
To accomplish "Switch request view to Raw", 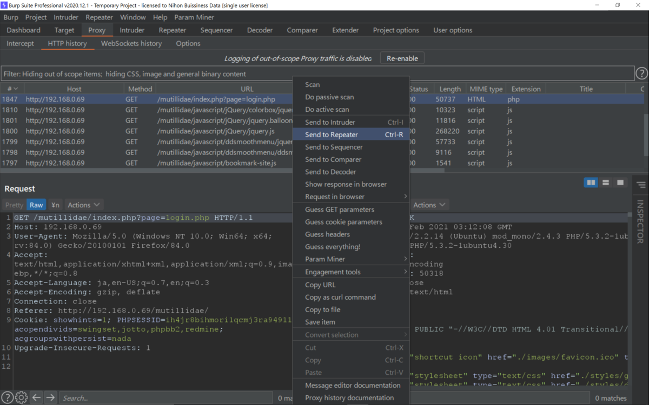I will click(x=36, y=205).
